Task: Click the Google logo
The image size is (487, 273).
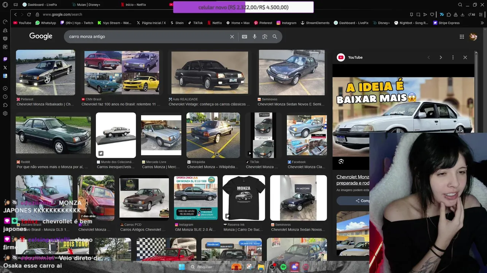Action: tap(41, 36)
